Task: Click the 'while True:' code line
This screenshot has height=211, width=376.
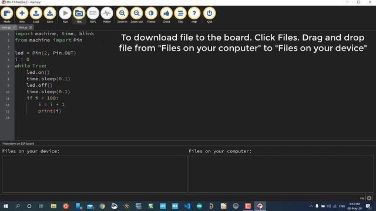Action: point(31,66)
